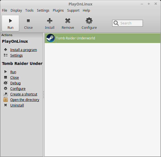The image size is (161, 157).
Task: Click the sidebar splitter handle dots
Action: pyautogui.click(x=44, y=95)
